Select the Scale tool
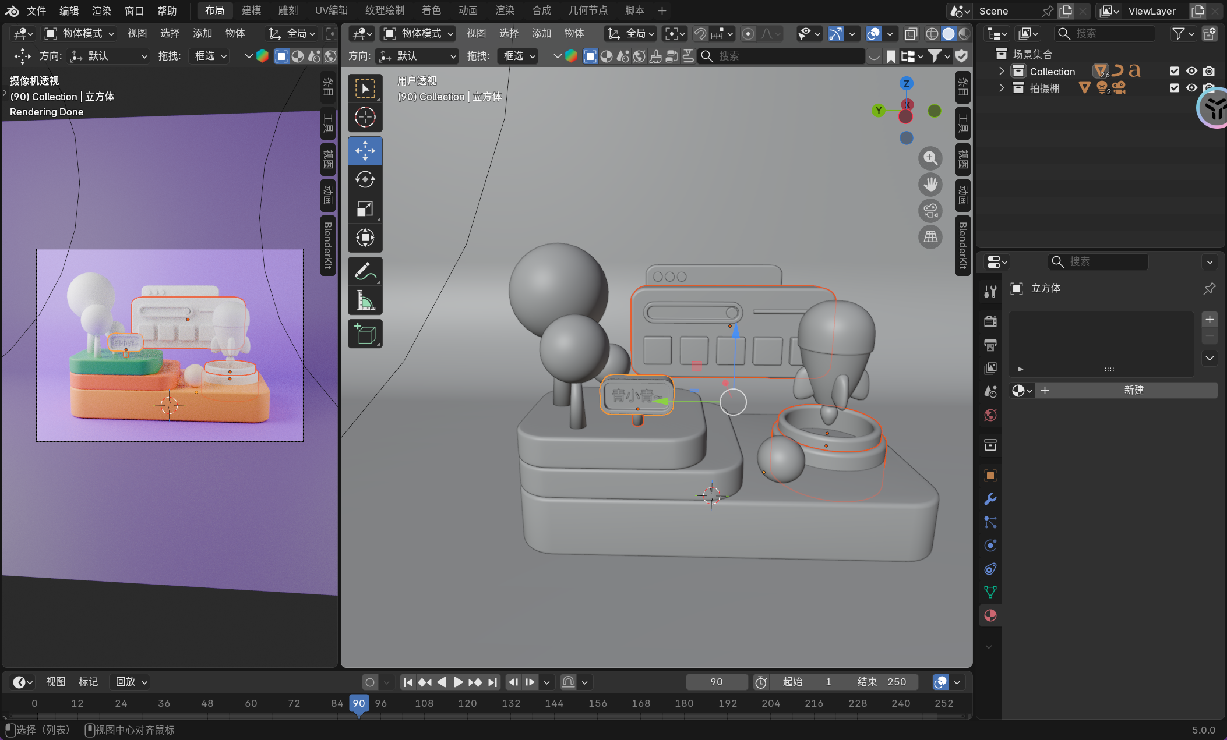This screenshot has width=1227, height=740. coord(365,208)
